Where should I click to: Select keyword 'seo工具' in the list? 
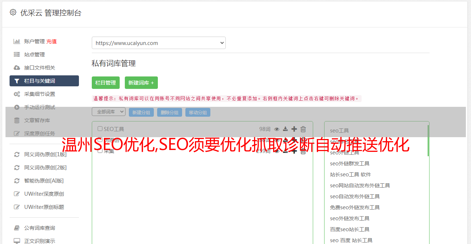click(x=339, y=131)
